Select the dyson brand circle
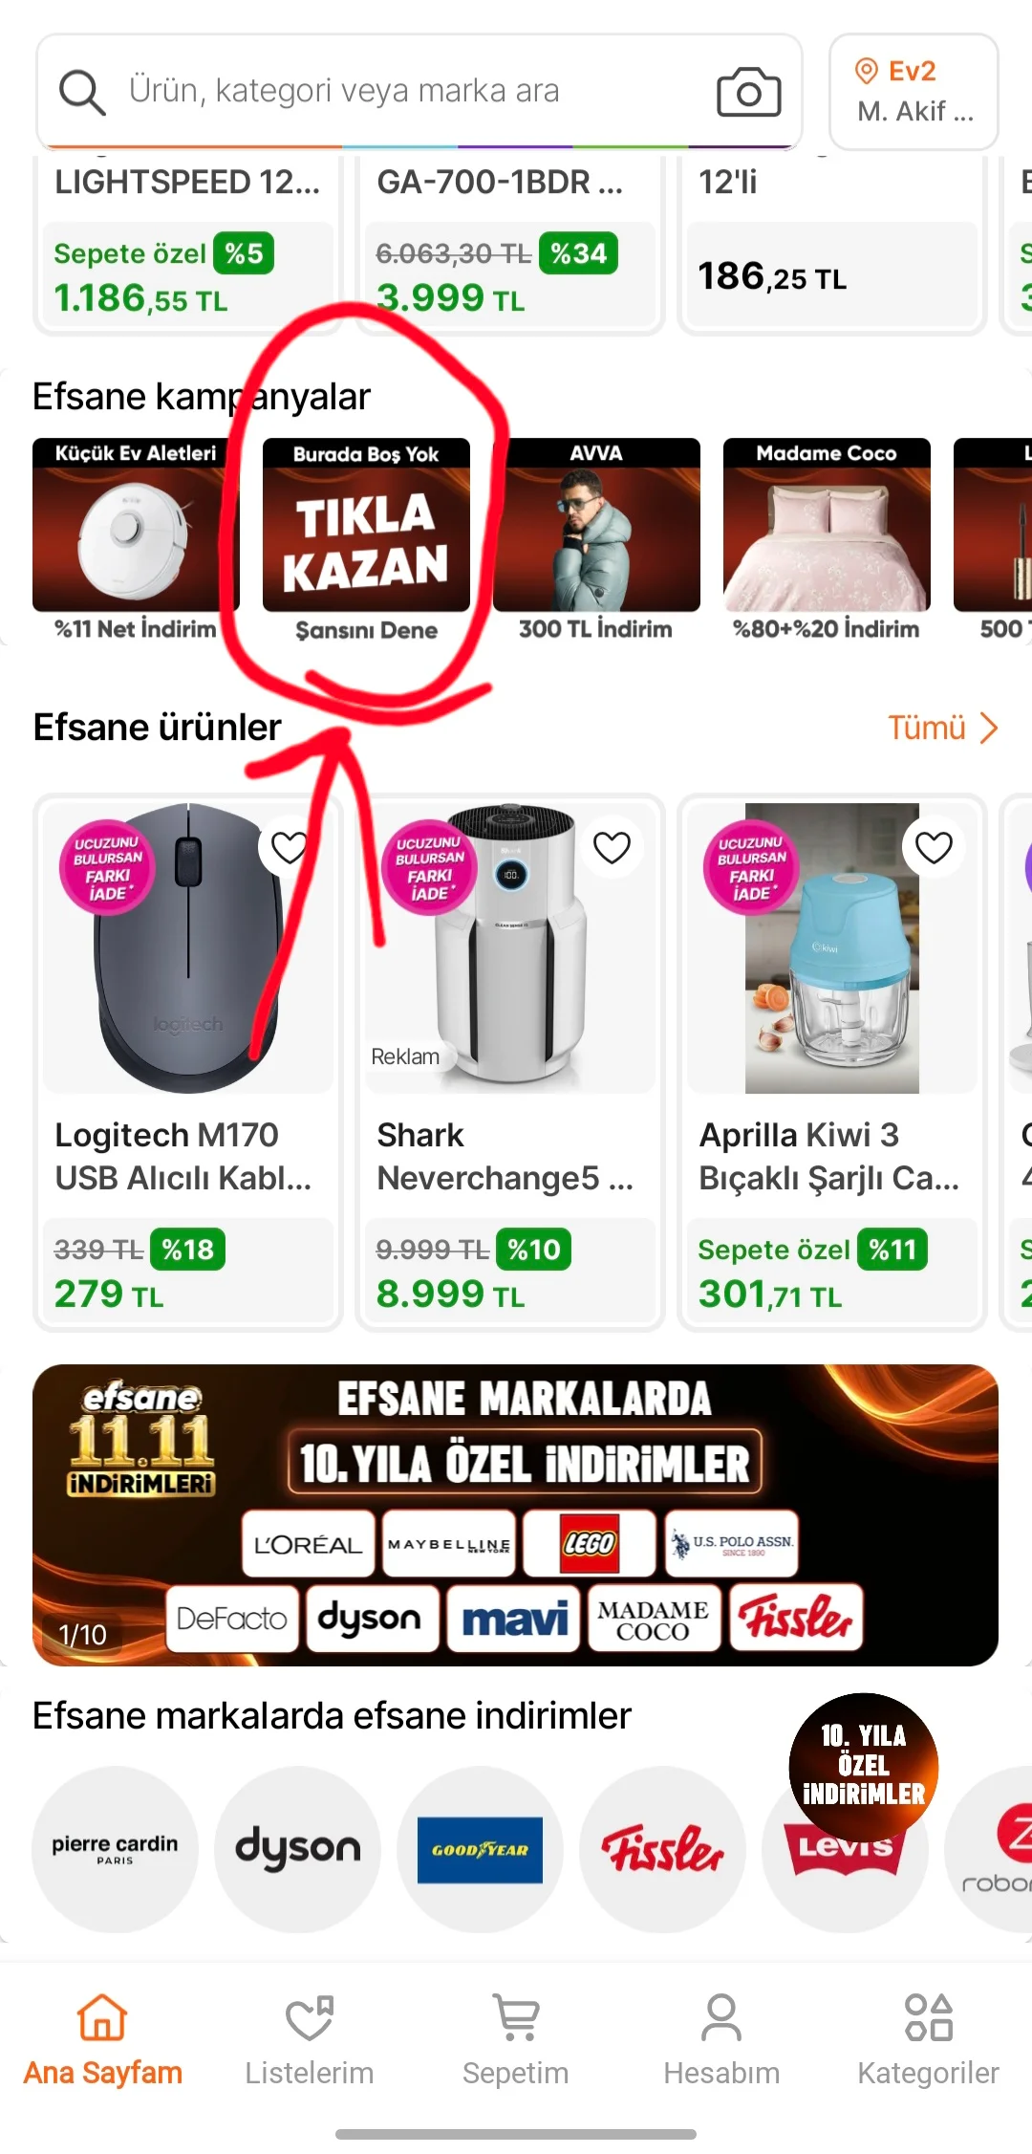The height and width of the screenshot is (2154, 1032). [x=298, y=1849]
